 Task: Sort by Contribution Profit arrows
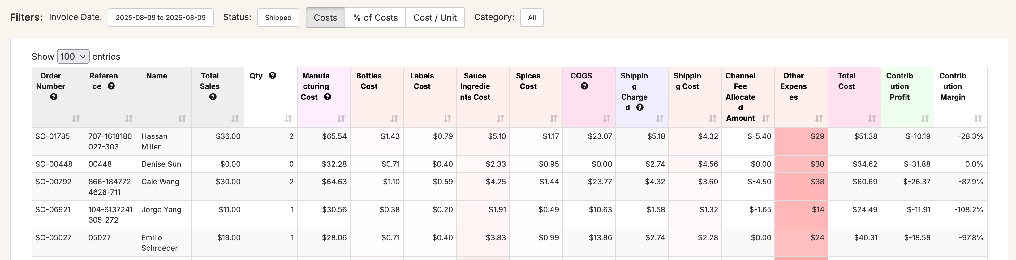pos(925,118)
